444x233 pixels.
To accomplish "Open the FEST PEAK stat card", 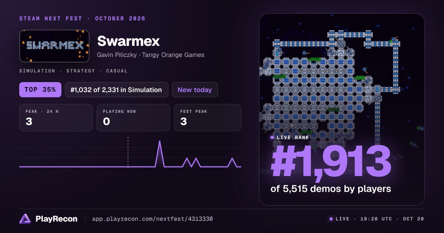I will [207, 118].
